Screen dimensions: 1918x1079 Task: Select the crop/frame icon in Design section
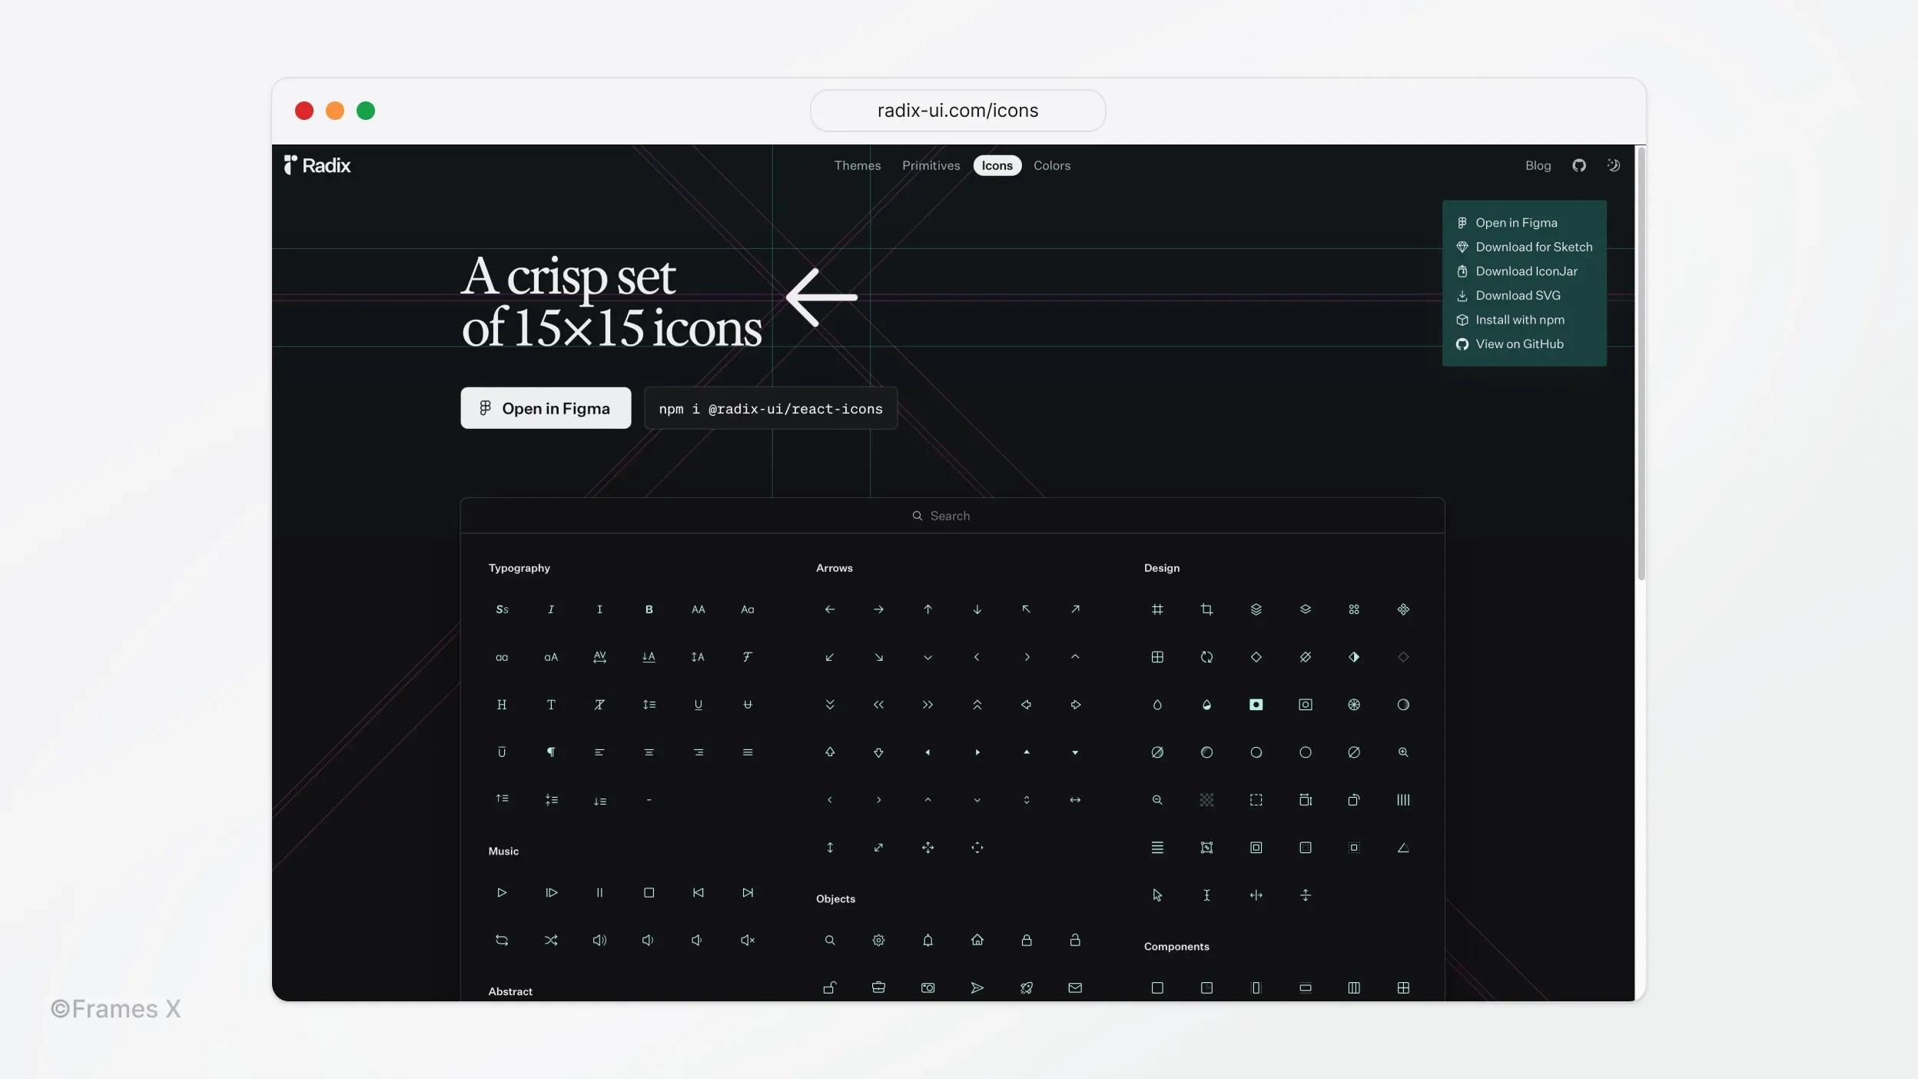1206,609
